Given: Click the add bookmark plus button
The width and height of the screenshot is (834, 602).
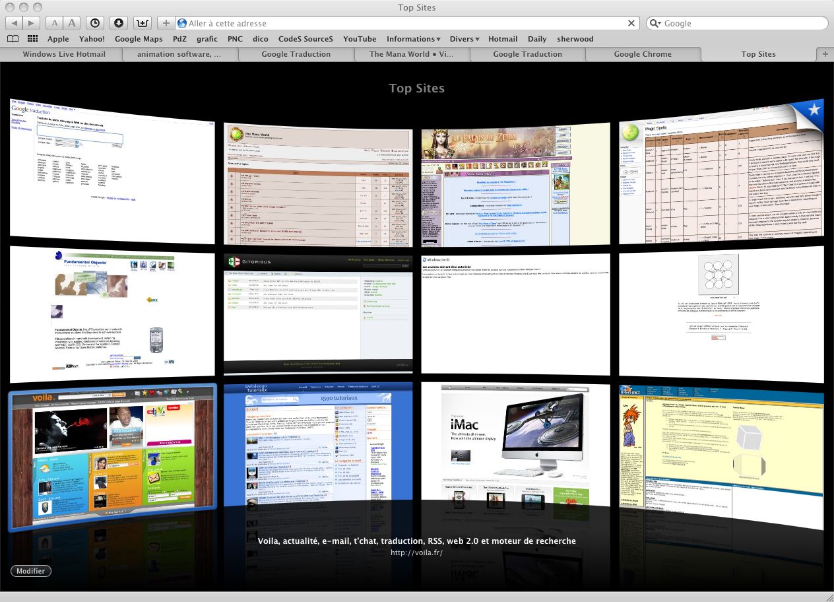Looking at the screenshot, I should coord(166,23).
